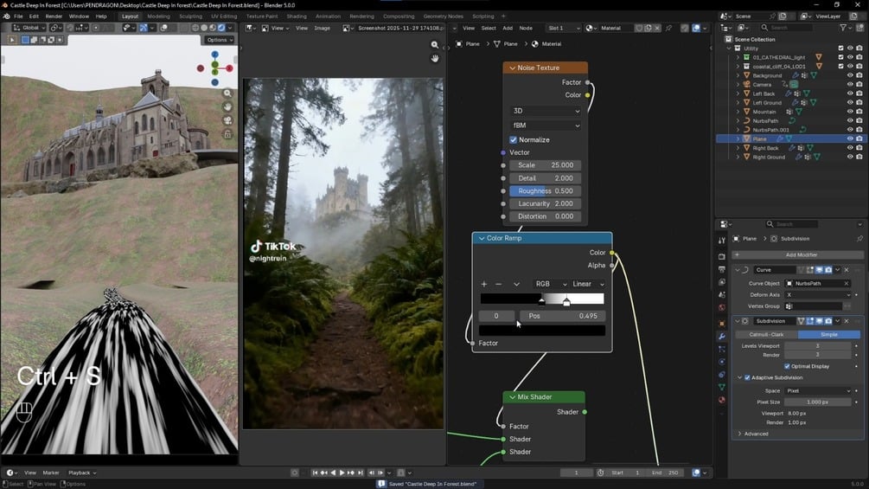The width and height of the screenshot is (869, 489).
Task: Collapse the Noise Texture node
Action: click(x=512, y=68)
